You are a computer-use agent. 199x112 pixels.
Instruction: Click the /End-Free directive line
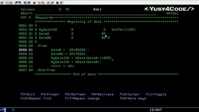coord(46,70)
